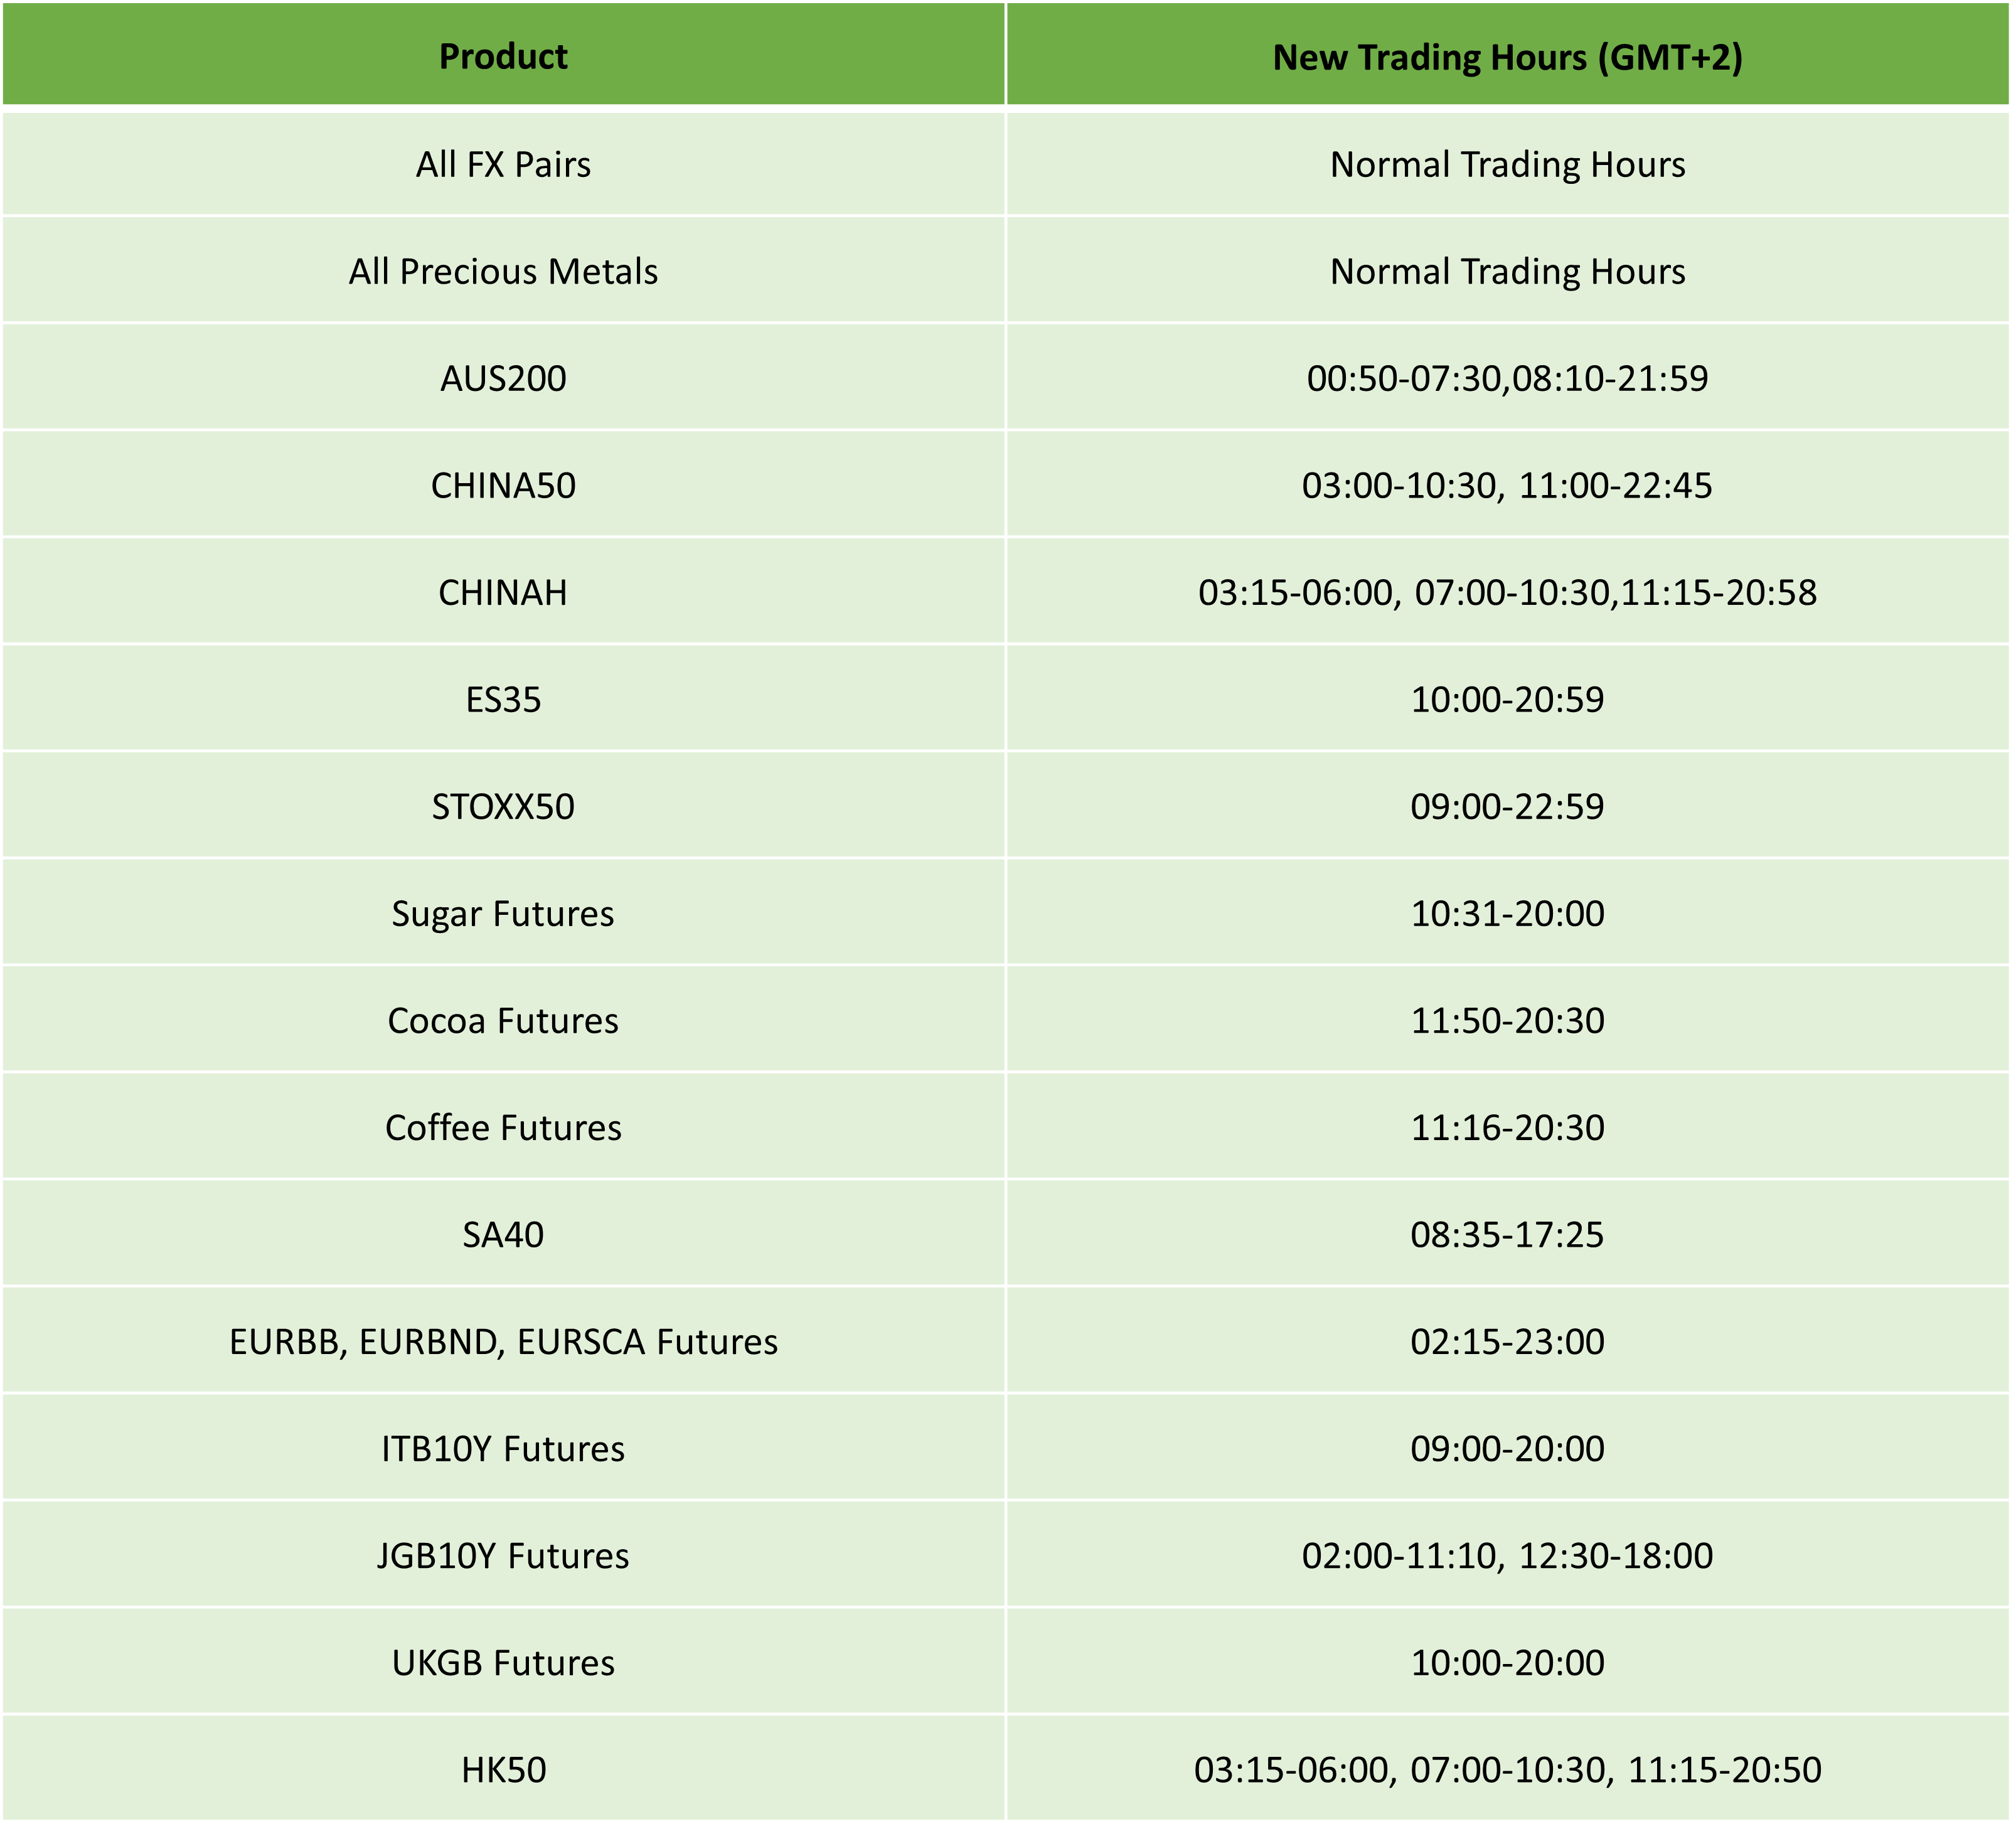The height and width of the screenshot is (1824, 2016).
Task: Select the All FX Pairs cell
Action: [x=503, y=164]
